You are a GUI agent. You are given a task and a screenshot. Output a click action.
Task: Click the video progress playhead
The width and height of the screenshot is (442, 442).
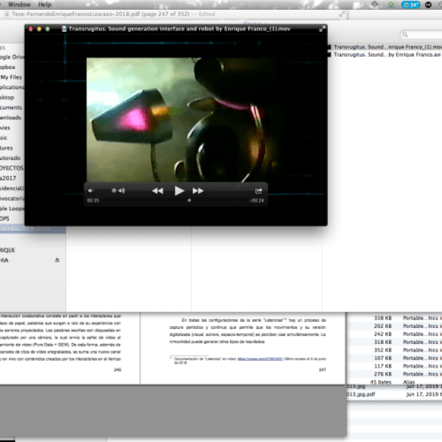(x=189, y=200)
